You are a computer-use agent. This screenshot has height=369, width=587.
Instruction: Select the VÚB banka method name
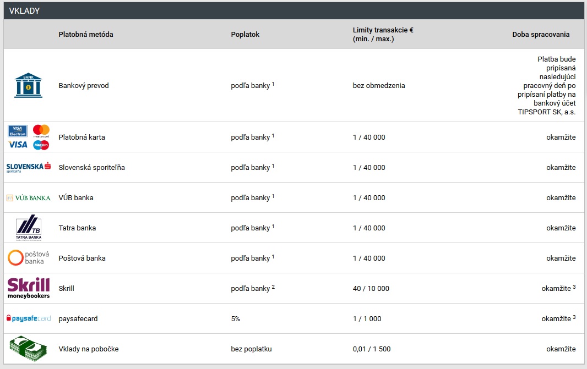(76, 198)
